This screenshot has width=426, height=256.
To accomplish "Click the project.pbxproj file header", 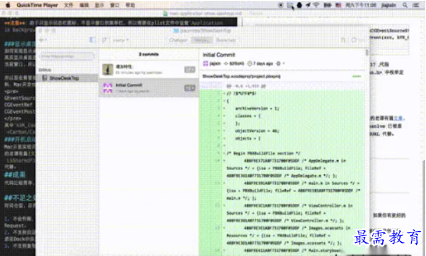I will (x=282, y=76).
